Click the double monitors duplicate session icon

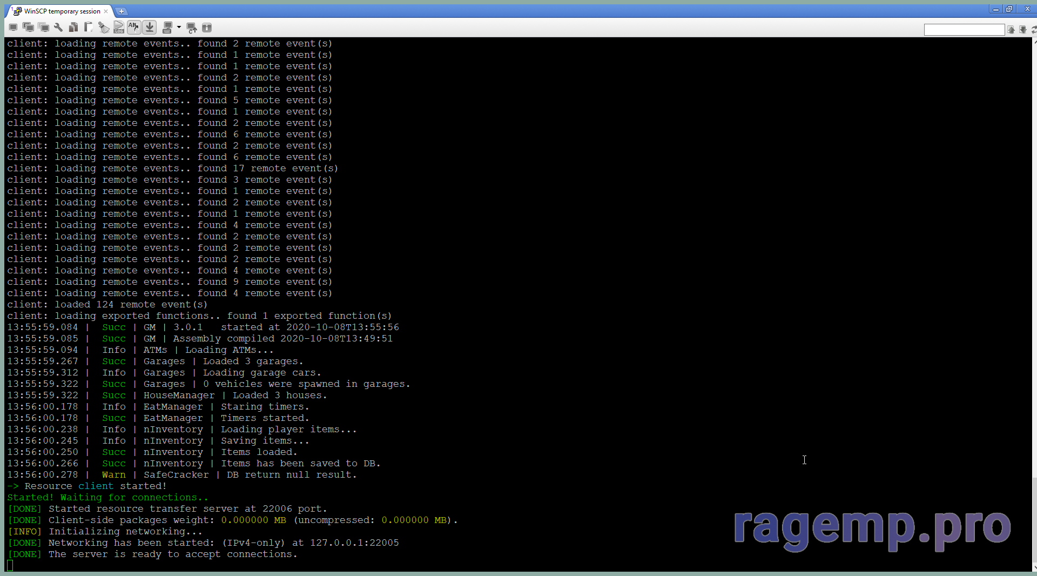pyautogui.click(x=29, y=28)
